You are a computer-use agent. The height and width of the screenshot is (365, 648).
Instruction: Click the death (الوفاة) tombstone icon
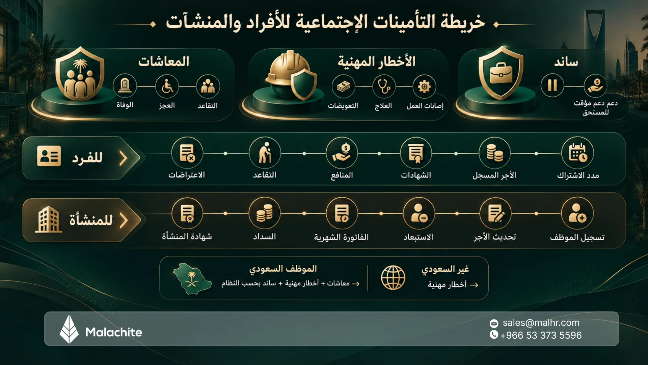click(x=125, y=86)
